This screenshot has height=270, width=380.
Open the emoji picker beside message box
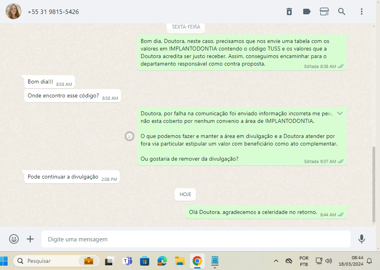click(14, 239)
